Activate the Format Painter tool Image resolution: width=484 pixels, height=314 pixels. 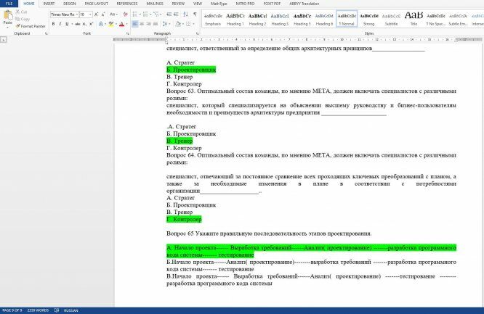point(31,26)
